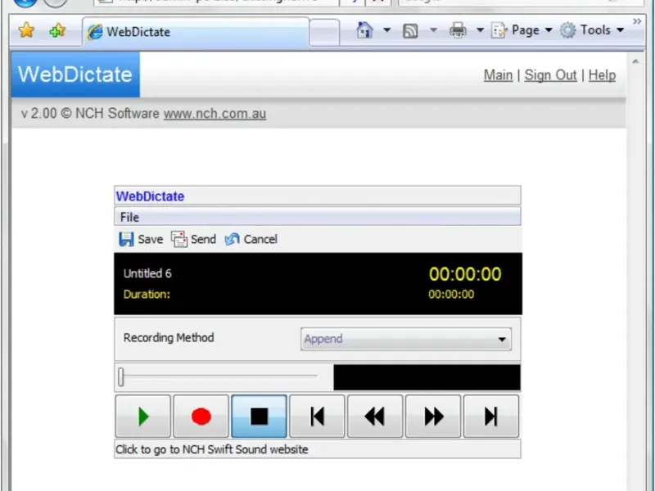
Task: Click the small duration 00:00:00 value
Action: pos(451,295)
